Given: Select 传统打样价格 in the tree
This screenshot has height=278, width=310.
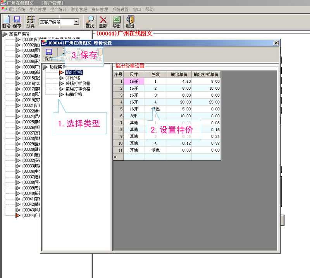Looking at the screenshot, I should [x=78, y=84].
